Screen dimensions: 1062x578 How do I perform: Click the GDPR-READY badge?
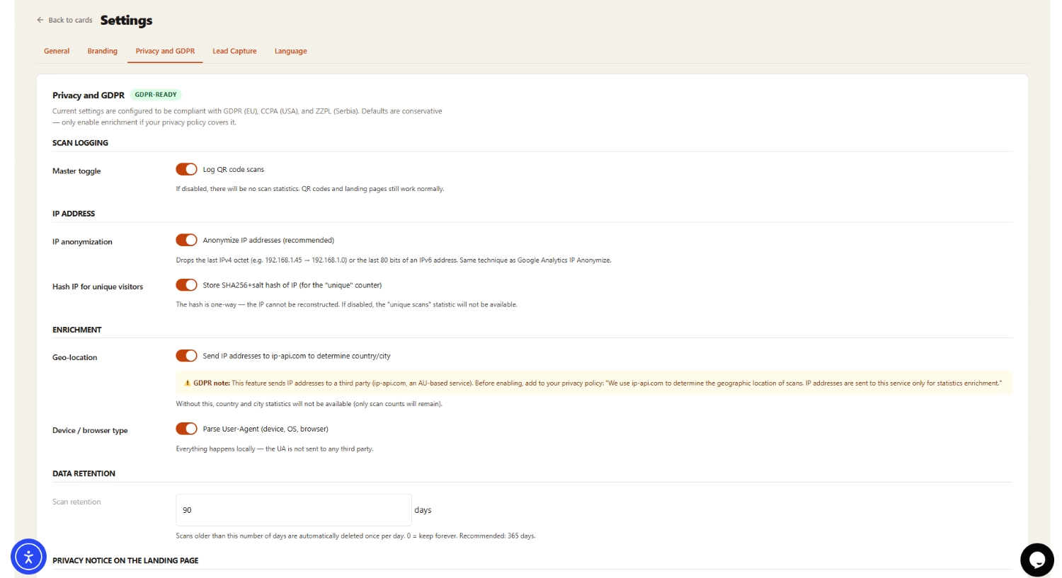pos(156,95)
